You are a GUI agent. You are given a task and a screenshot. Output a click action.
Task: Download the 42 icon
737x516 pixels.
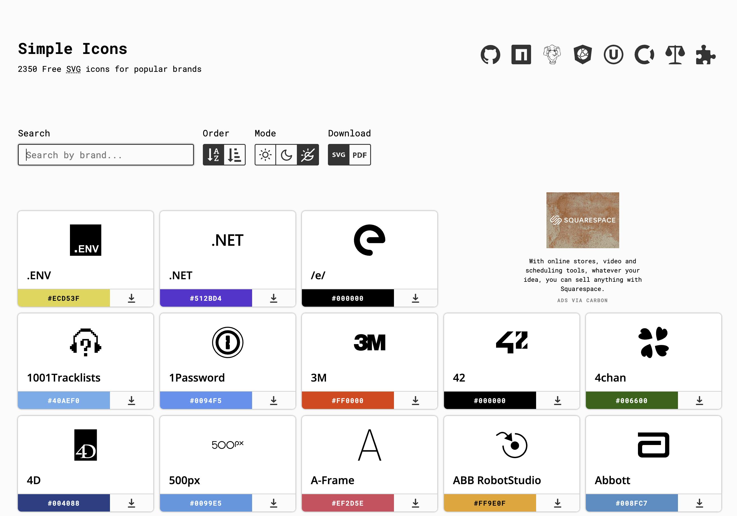(x=558, y=401)
